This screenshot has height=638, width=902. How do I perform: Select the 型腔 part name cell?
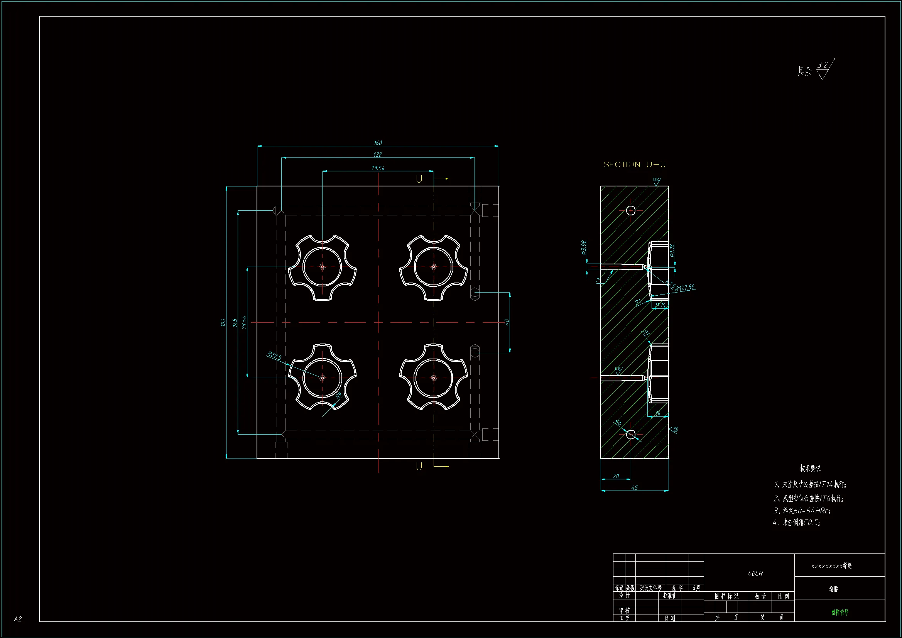pyautogui.click(x=833, y=589)
